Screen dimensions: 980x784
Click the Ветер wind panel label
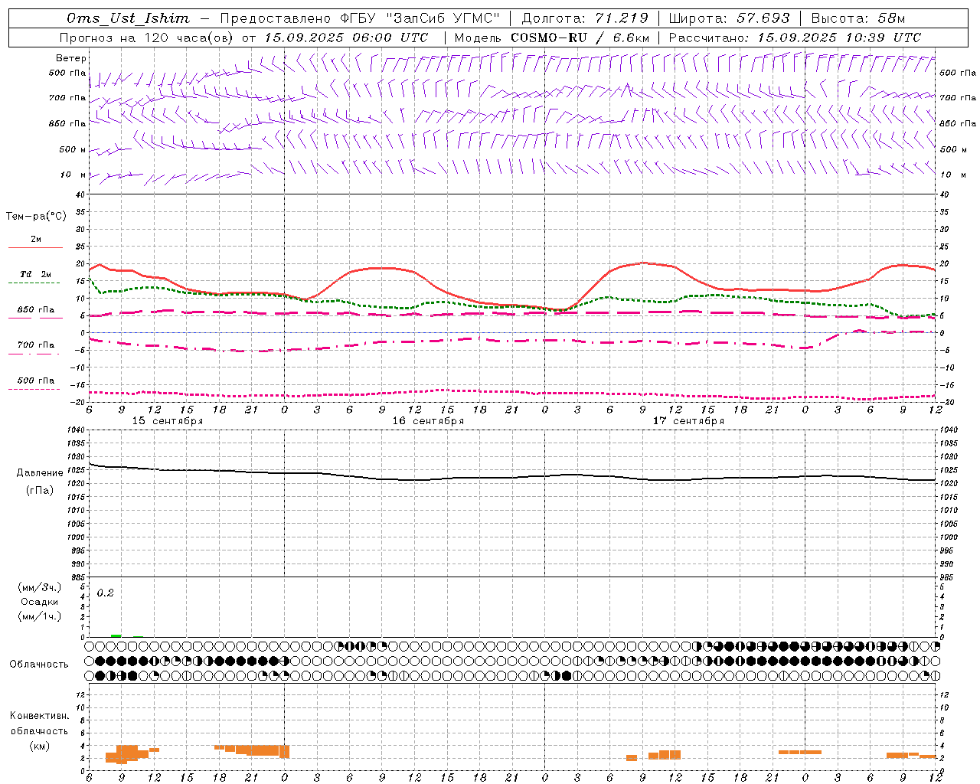tap(71, 58)
